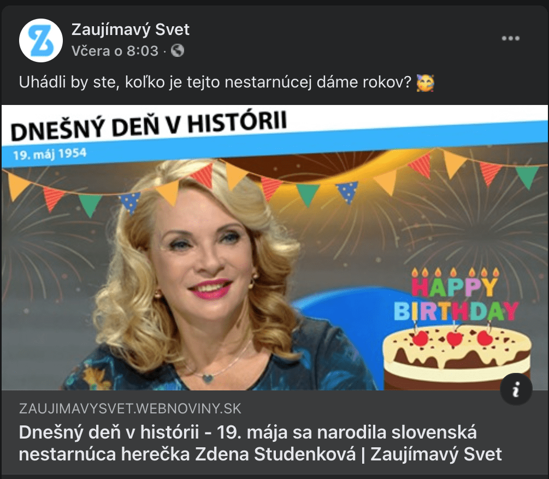The height and width of the screenshot is (479, 549).
Task: Click the zaujimavysvet.webnoviny.sk domain label
Action: point(130,408)
